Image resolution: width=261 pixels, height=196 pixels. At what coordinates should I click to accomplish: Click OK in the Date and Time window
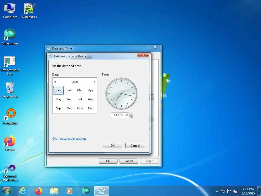point(108,161)
